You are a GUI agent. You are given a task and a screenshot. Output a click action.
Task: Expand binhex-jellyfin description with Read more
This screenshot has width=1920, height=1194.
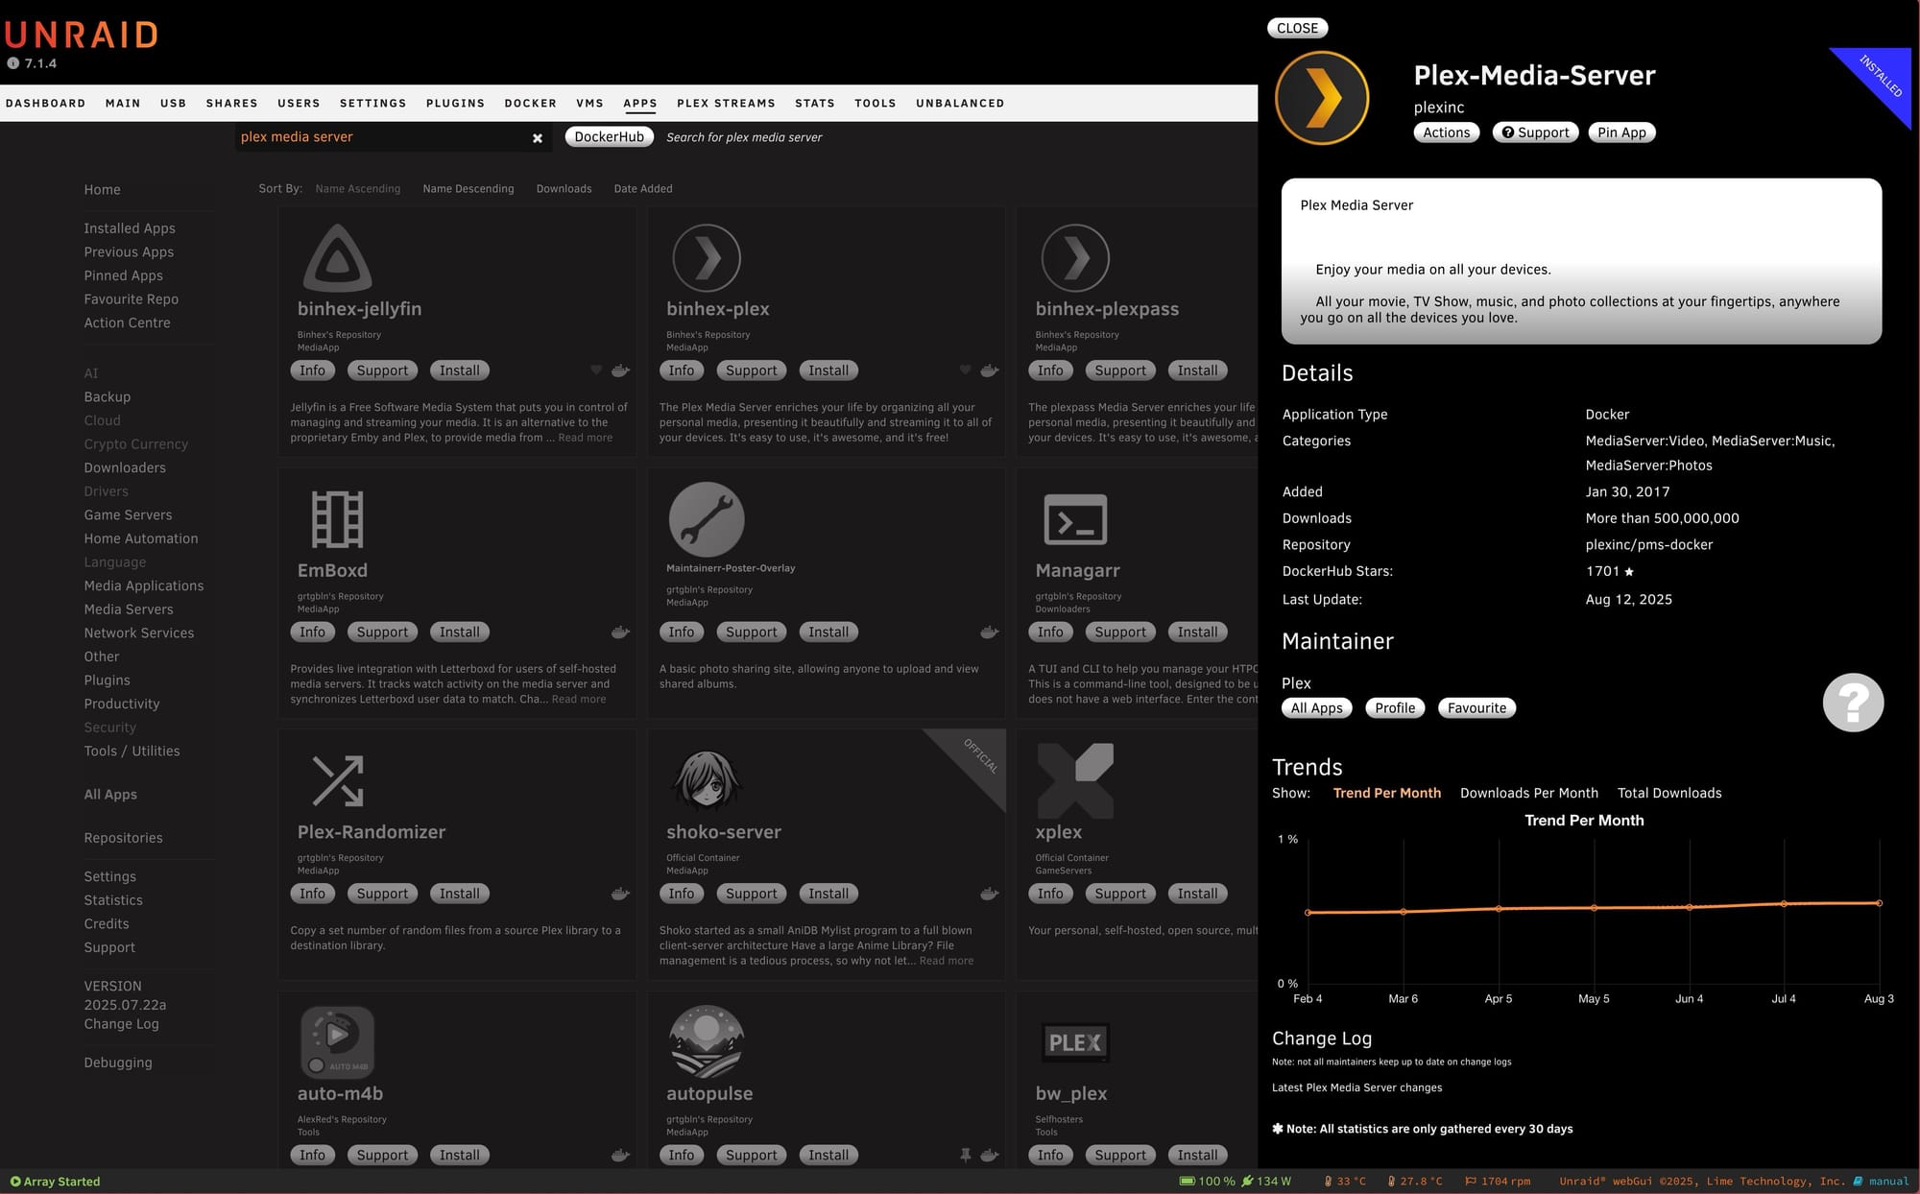585,438
